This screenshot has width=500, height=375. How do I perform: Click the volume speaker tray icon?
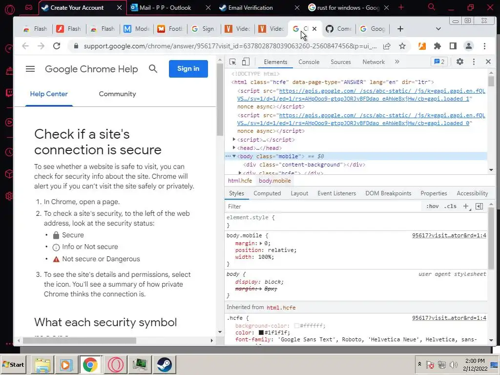pyautogui.click(x=453, y=364)
